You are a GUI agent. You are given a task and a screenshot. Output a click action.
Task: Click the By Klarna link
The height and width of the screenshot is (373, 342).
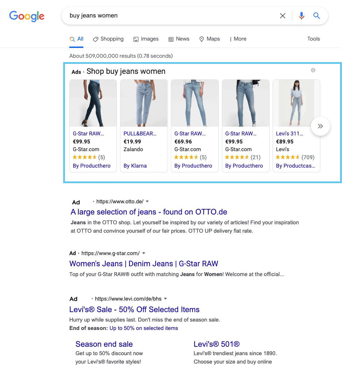pyautogui.click(x=135, y=166)
